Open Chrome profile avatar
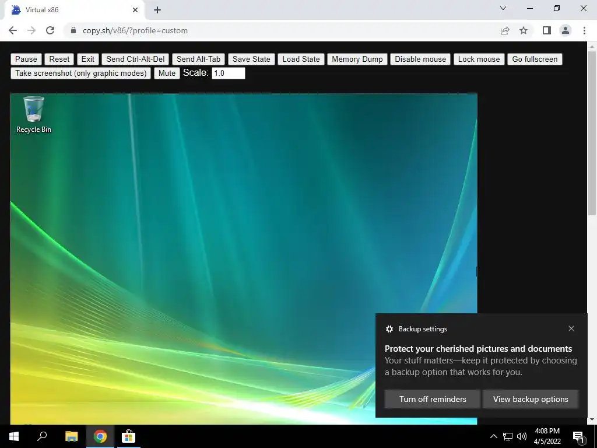 click(566, 30)
